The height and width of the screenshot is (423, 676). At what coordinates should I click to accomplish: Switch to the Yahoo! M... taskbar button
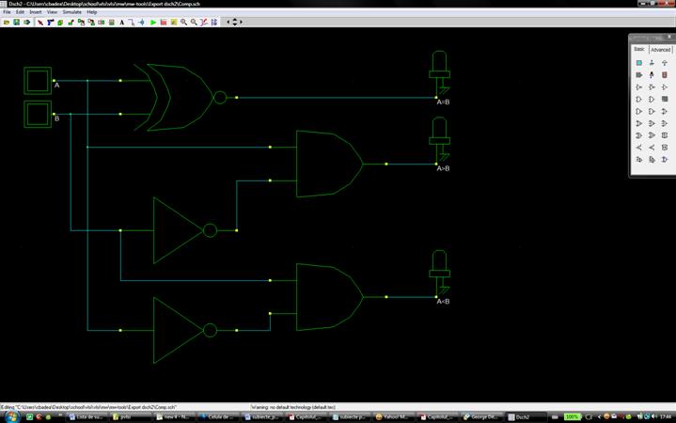coord(392,417)
